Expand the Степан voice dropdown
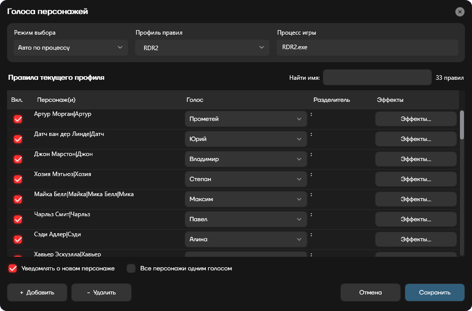Viewport: 472px width, 311px height. tap(246, 179)
